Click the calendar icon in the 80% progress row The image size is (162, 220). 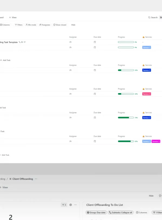pos(95,141)
